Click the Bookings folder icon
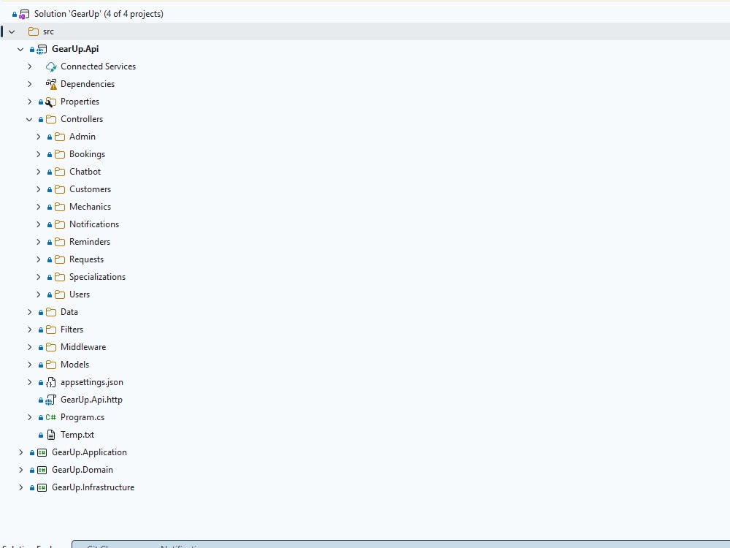The height and width of the screenshot is (548, 730). pyautogui.click(x=60, y=154)
